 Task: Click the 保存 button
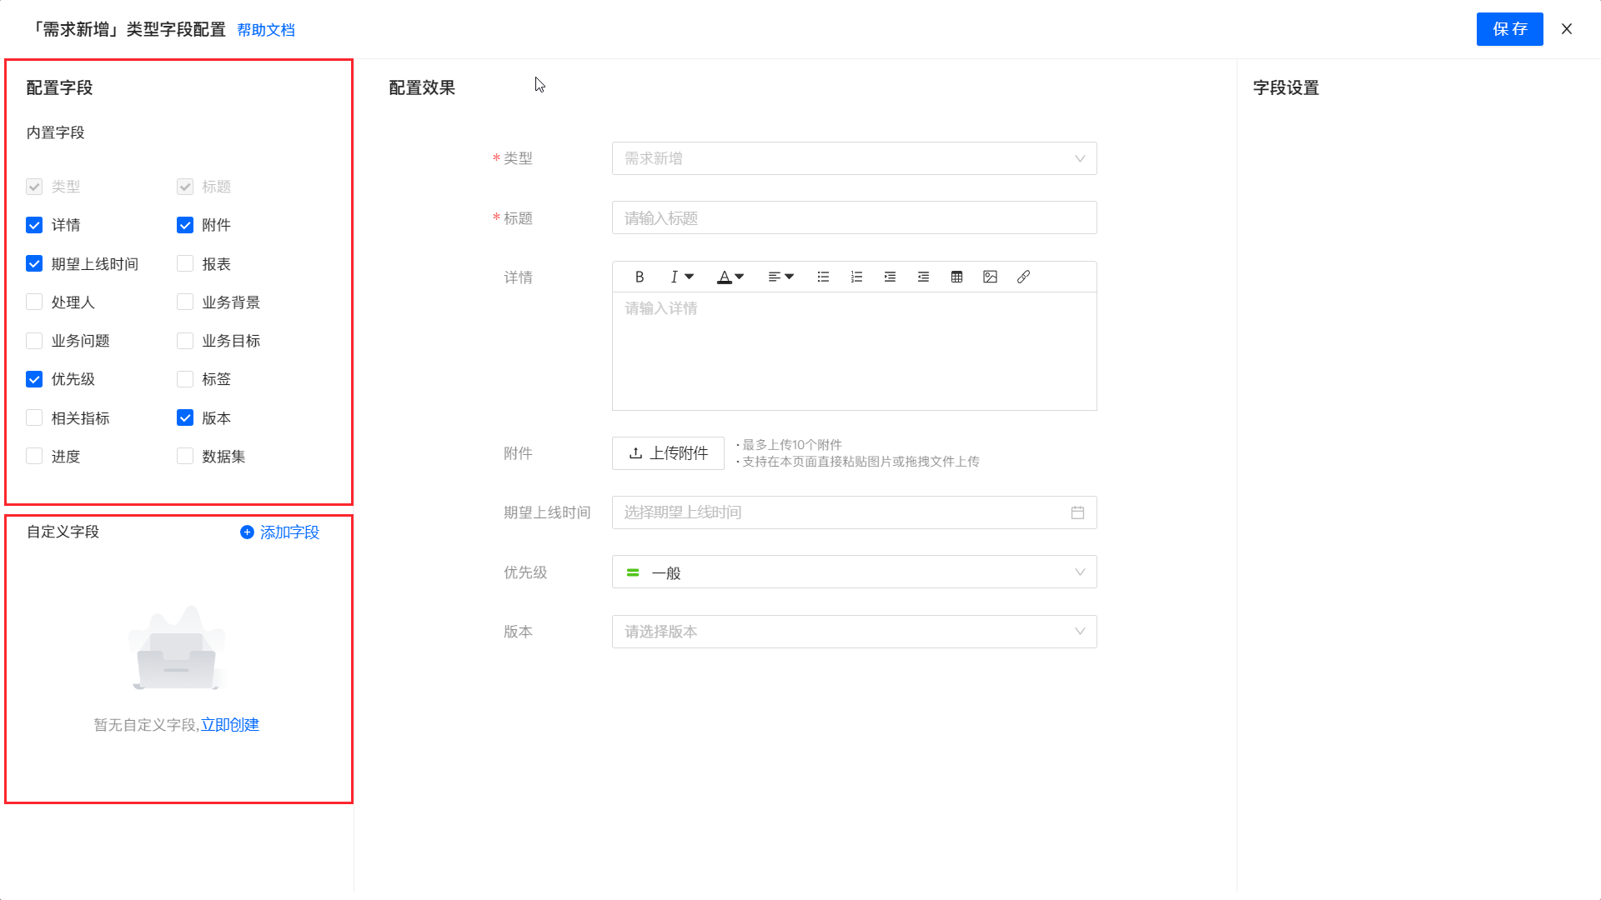coord(1509,29)
